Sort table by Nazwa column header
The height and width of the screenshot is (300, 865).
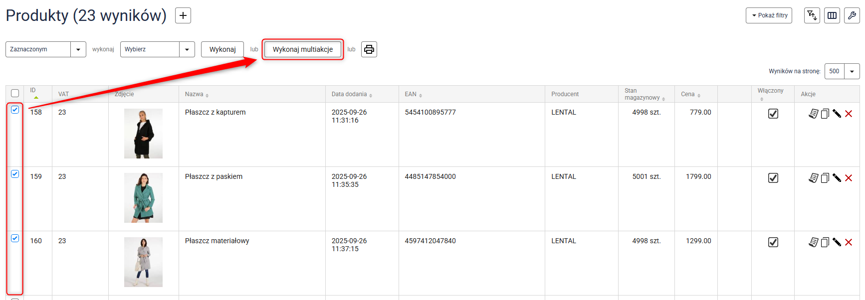click(x=194, y=94)
